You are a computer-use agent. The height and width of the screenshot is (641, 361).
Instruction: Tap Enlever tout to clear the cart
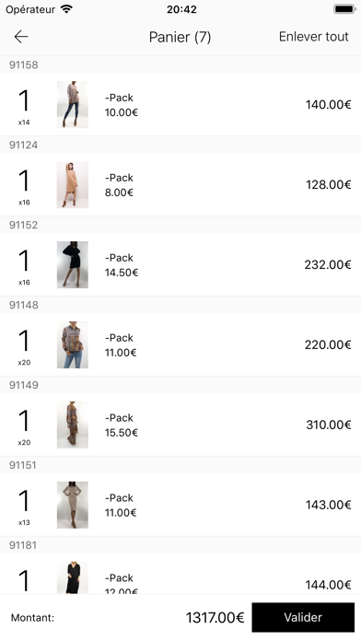point(314,37)
